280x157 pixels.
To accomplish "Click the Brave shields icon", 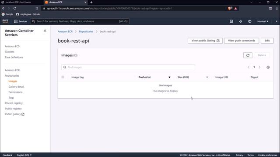I will [x=230, y=8].
